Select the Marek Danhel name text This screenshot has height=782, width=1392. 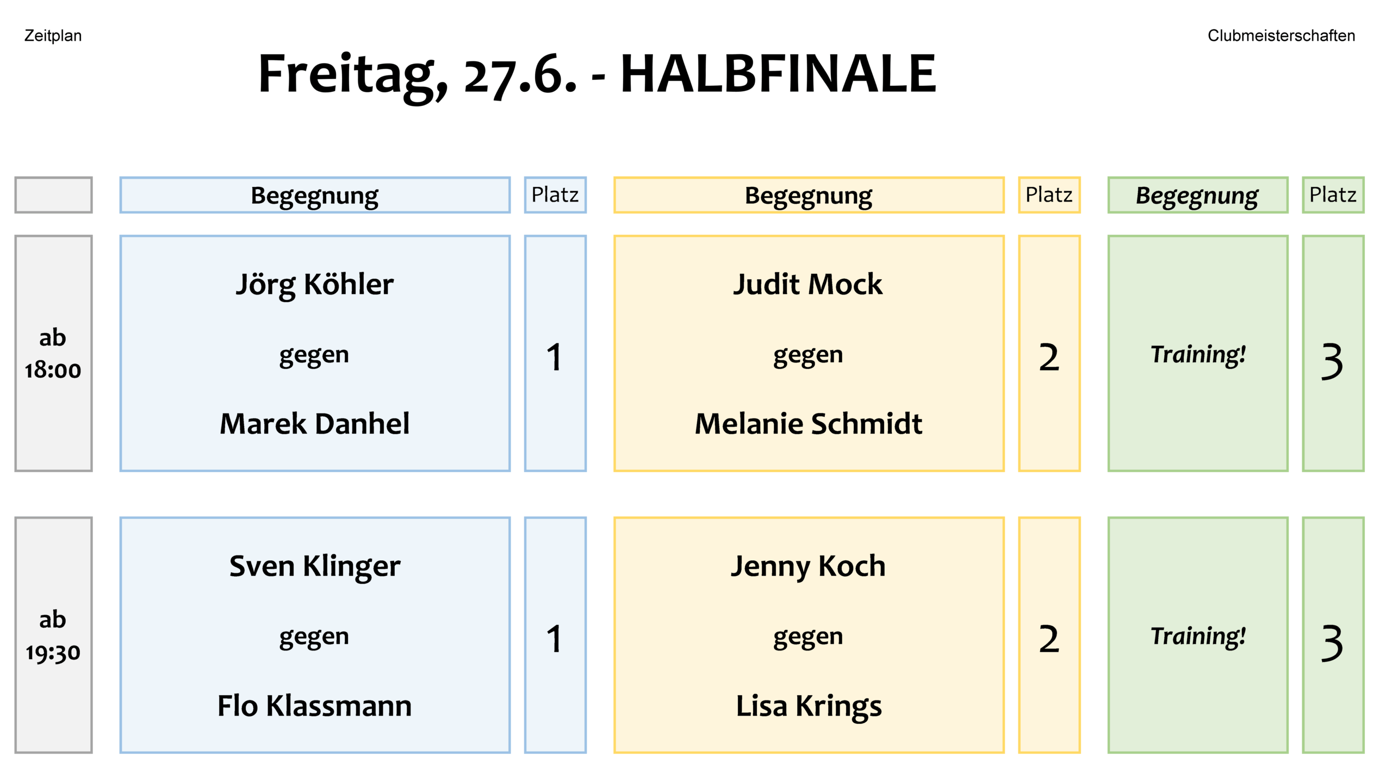tap(314, 424)
